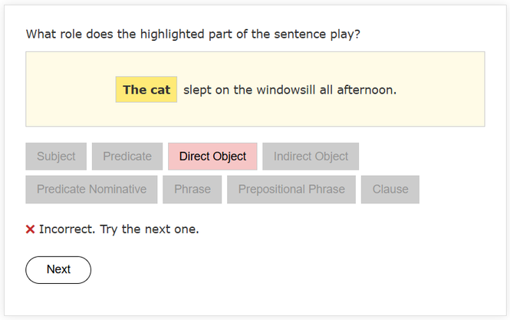510x320 pixels.
Task: Click the "Incorrect. Try the next one." message
Action: coord(119,229)
